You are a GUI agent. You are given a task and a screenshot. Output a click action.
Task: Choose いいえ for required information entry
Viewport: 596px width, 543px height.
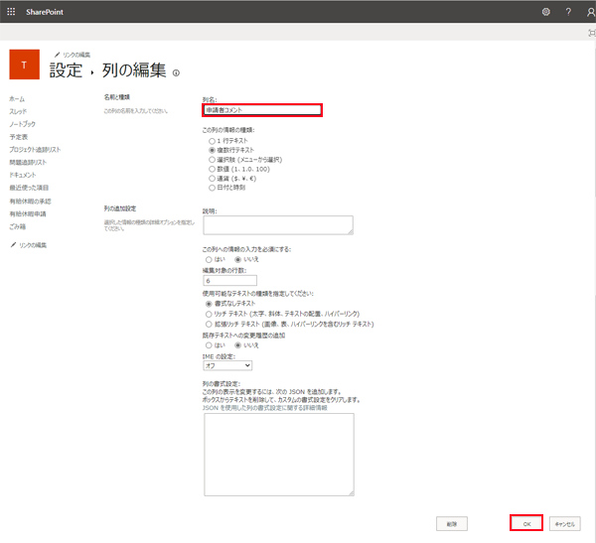tap(238, 259)
